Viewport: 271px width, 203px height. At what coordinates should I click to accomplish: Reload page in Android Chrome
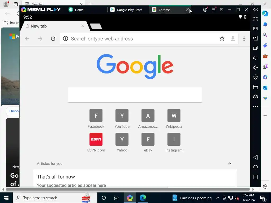(53, 39)
